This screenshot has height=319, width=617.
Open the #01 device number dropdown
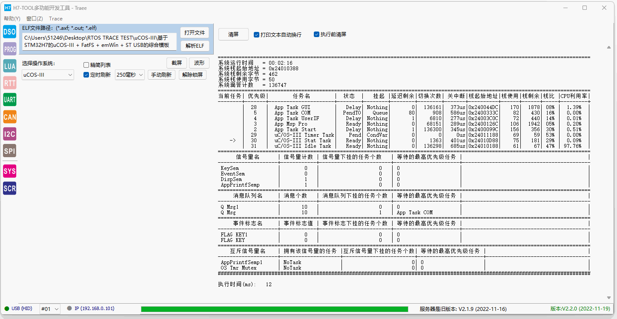pos(50,309)
